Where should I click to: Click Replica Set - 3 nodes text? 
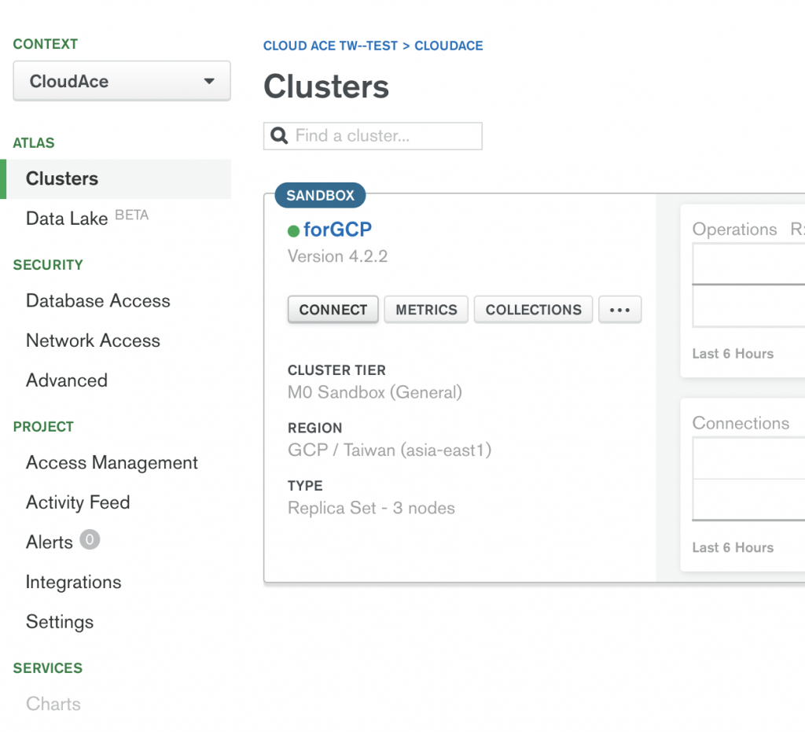(x=371, y=508)
